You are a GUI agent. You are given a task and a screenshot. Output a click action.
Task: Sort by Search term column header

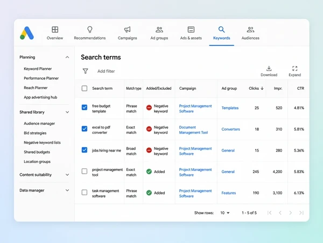(x=102, y=88)
